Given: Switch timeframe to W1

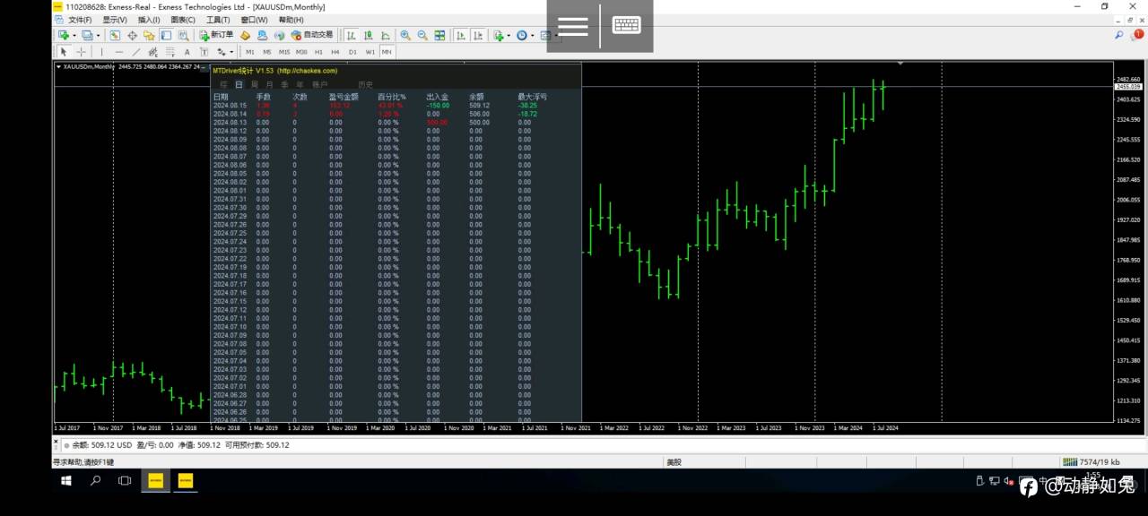Looking at the screenshot, I should click(370, 52).
